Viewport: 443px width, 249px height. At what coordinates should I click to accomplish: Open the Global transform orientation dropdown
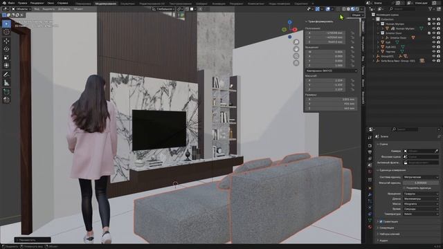163,9
